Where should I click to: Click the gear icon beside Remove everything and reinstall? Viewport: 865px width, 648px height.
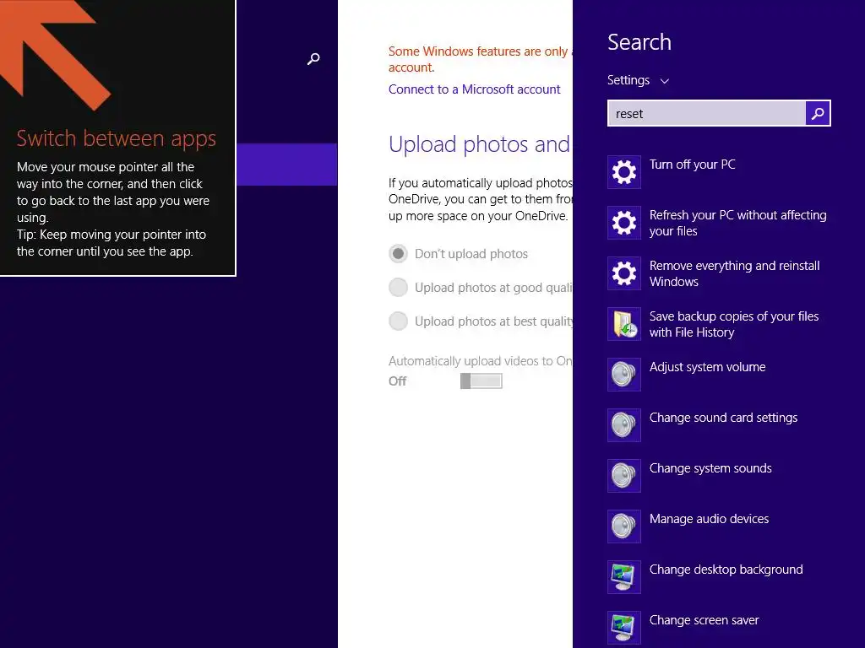pos(624,273)
